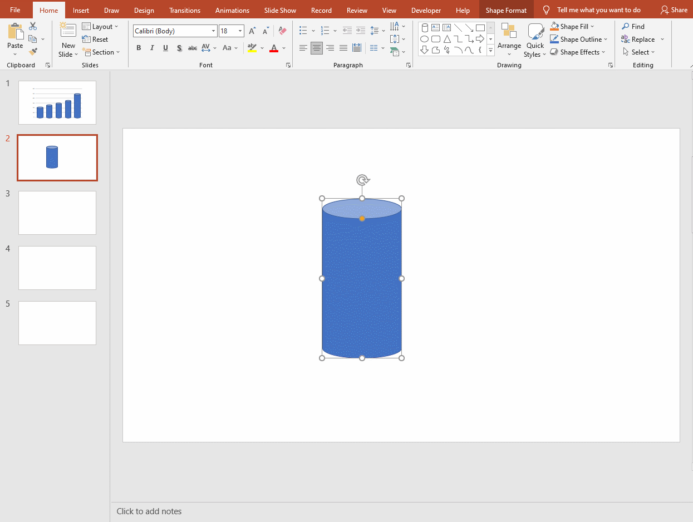Viewport: 693px width, 522px height.
Task: Click the Reset slide button
Action: [x=95, y=39]
